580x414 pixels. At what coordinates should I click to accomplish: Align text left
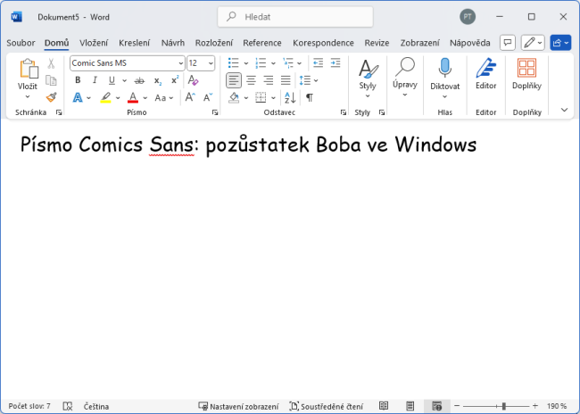click(x=234, y=80)
